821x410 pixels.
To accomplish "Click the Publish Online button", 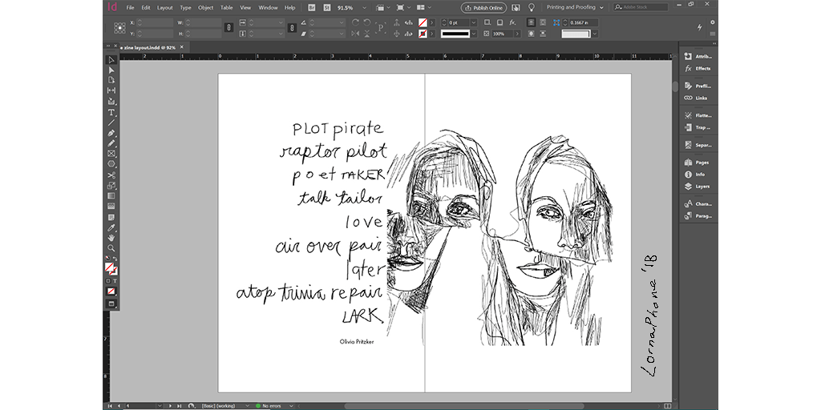I will tap(483, 7).
